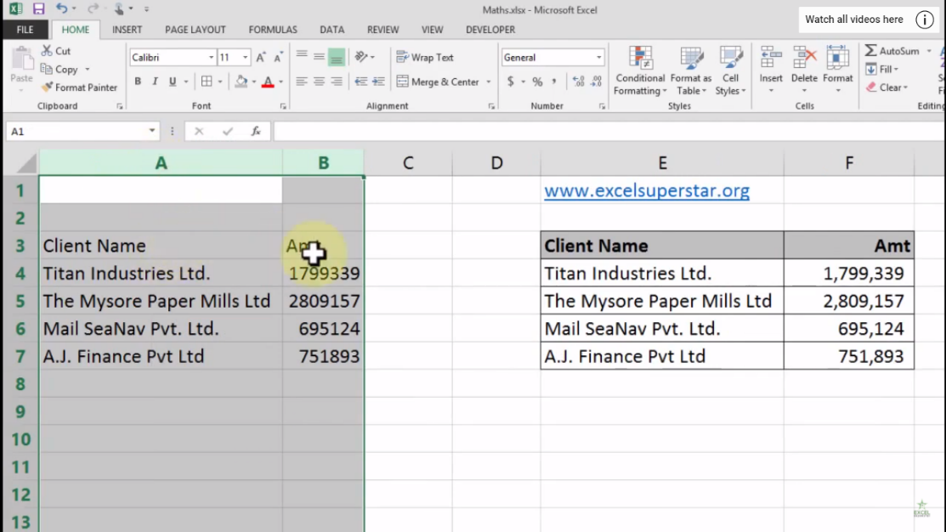Apply comma style number format
The height and width of the screenshot is (532, 946).
pos(554,82)
